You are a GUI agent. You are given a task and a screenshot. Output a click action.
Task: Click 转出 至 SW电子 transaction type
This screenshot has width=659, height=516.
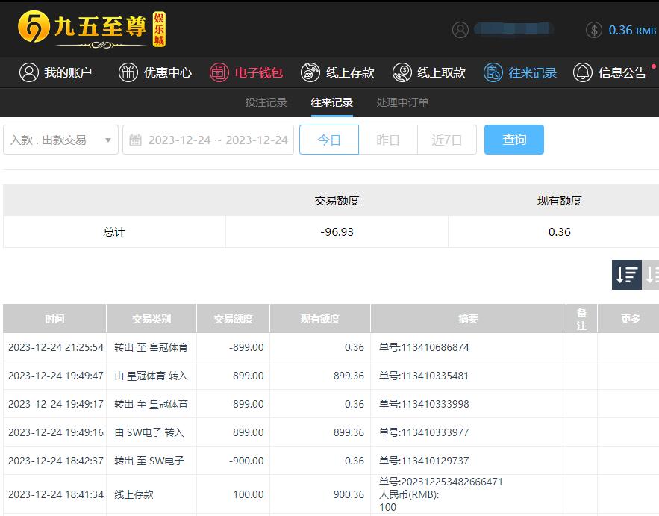click(149, 461)
